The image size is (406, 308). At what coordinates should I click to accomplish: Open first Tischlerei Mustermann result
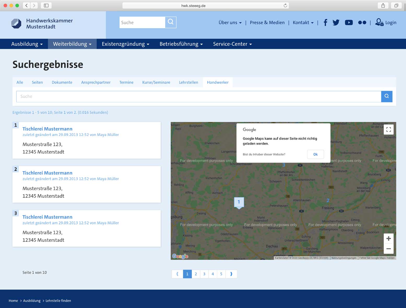coord(48,129)
